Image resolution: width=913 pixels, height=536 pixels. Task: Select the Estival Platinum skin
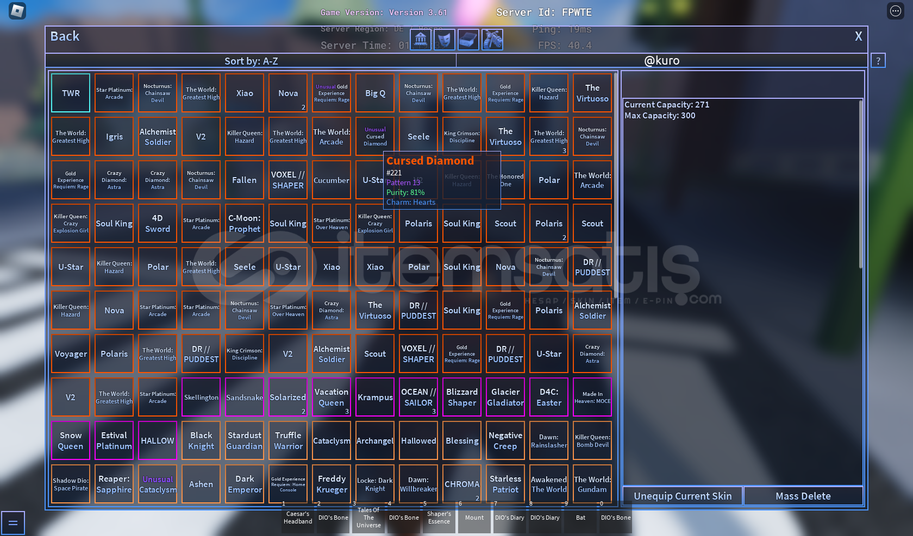tap(114, 440)
